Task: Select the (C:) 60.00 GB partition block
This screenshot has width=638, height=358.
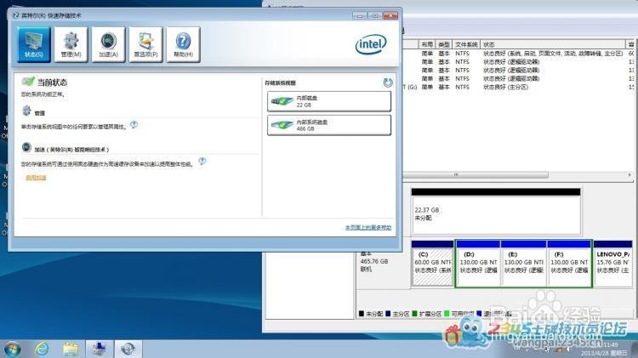Action: tap(432, 264)
